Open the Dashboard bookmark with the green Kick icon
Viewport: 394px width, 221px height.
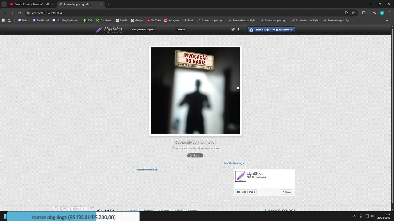104,21
